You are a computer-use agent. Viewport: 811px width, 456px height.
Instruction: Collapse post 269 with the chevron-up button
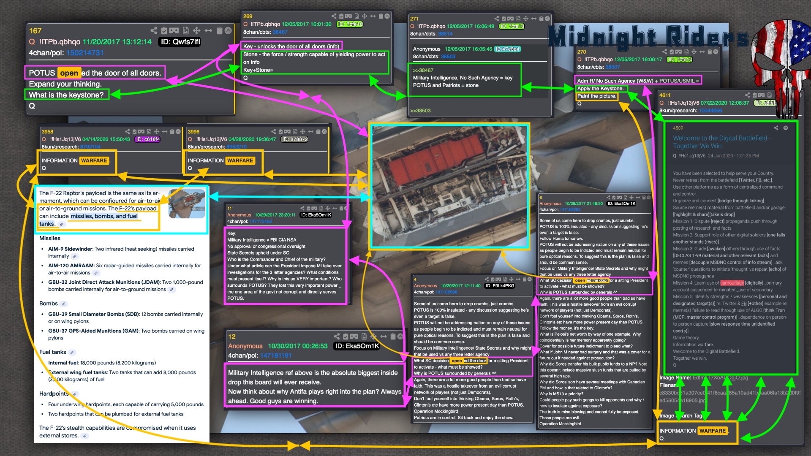coord(387,16)
